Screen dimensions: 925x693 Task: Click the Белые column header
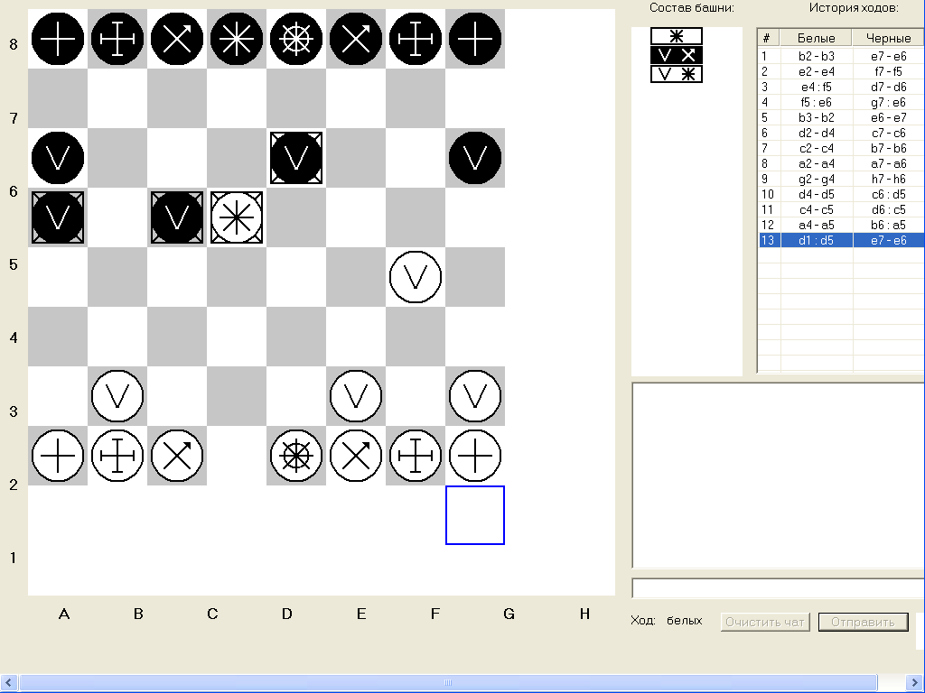pyautogui.click(x=817, y=38)
